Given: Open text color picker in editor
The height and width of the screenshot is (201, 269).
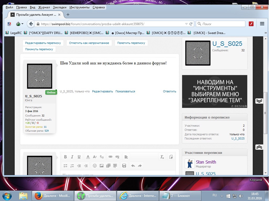Looking at the screenshot, I should [88, 157].
